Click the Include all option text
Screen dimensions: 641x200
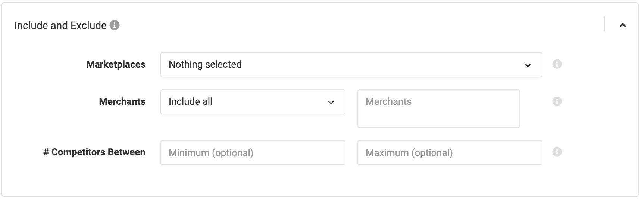click(191, 101)
